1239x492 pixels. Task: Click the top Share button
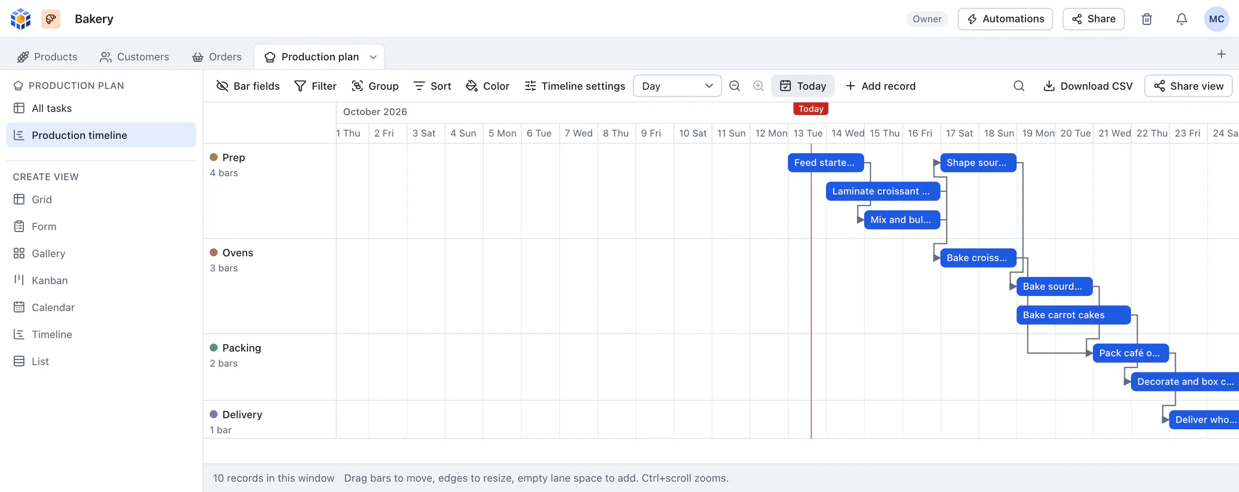(x=1093, y=19)
